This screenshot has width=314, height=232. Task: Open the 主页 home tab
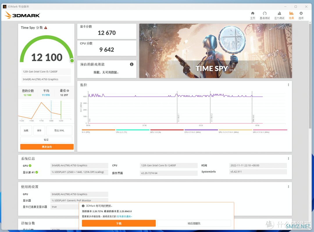[253, 15]
